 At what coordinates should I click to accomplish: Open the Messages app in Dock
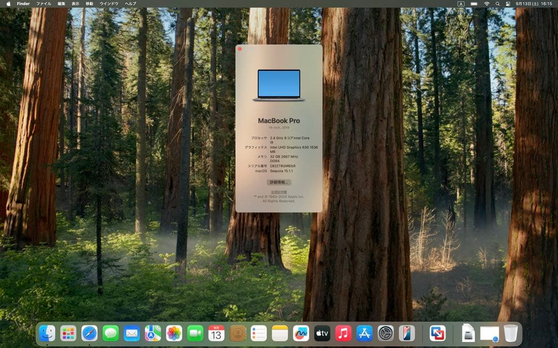coord(111,334)
